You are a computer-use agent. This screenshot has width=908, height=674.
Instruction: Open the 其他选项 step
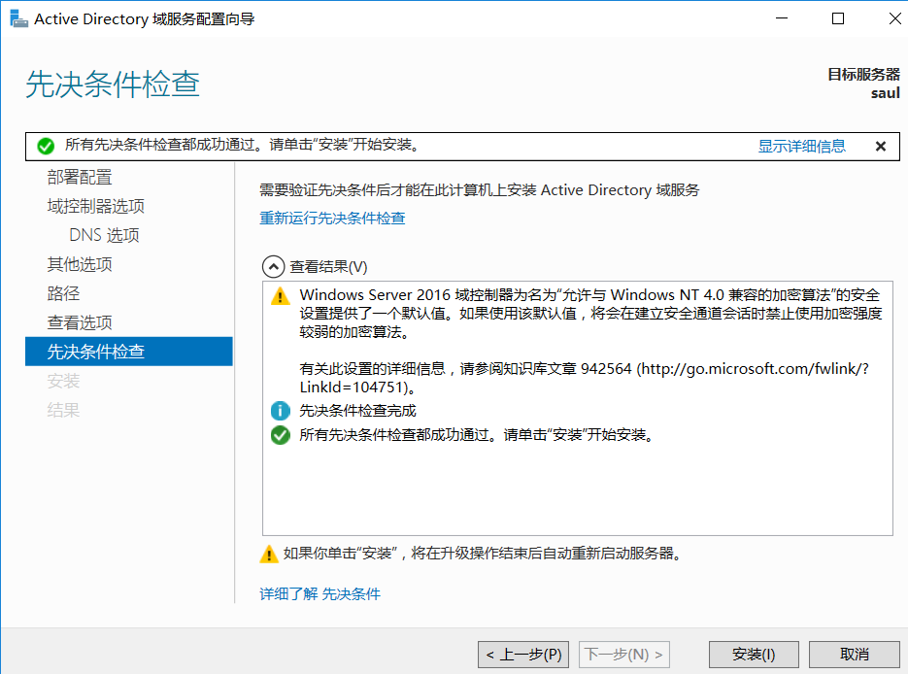click(x=80, y=264)
